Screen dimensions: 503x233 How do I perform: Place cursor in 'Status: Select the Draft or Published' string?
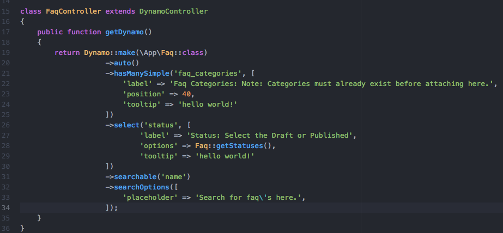pos(269,136)
